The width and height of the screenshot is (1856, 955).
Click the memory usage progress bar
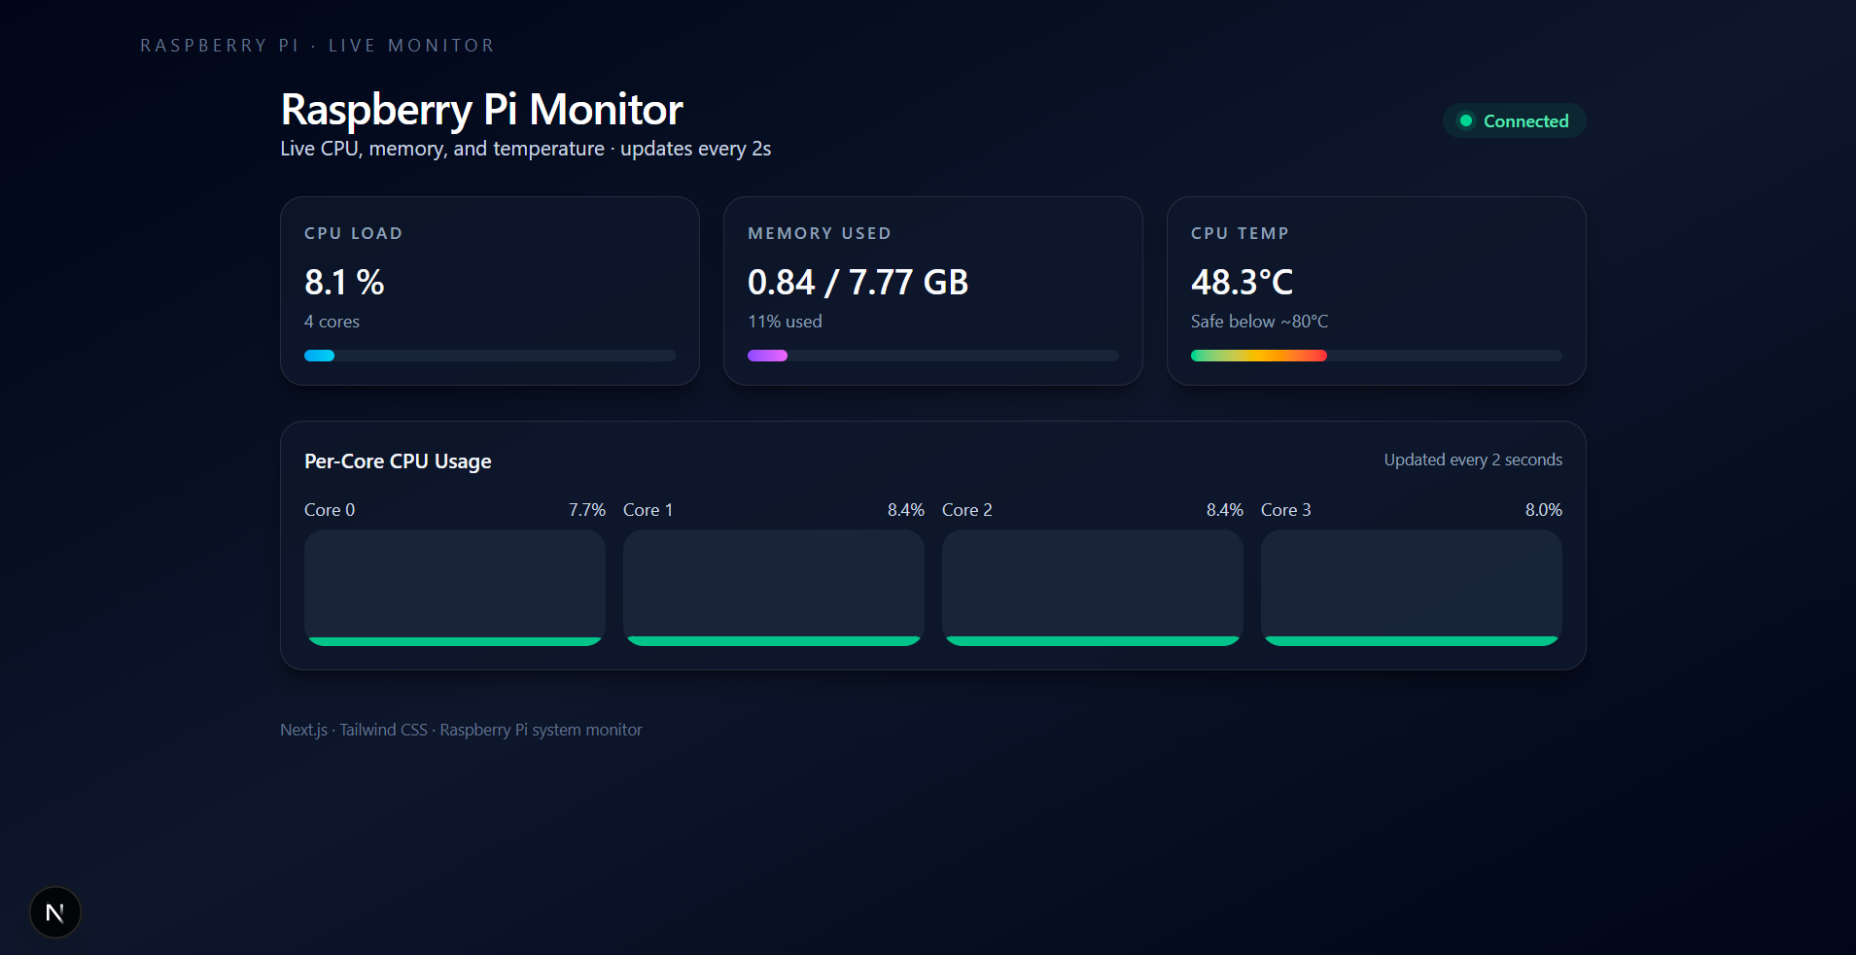[x=932, y=356]
